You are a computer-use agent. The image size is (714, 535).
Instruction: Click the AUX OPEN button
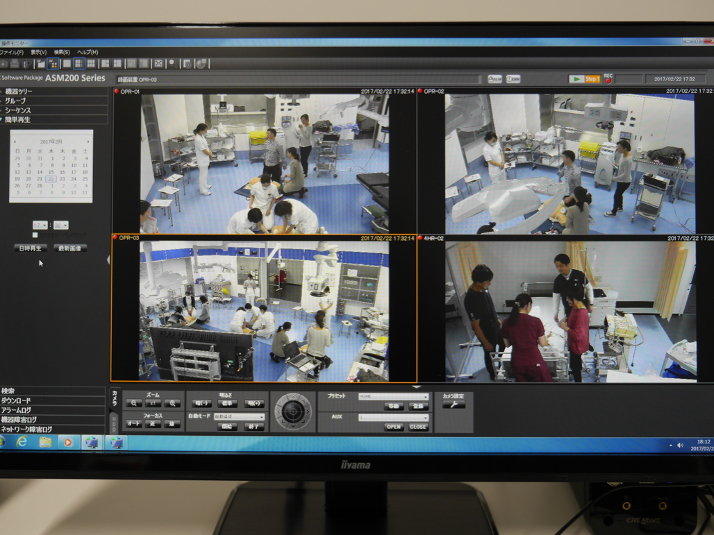pyautogui.click(x=394, y=427)
